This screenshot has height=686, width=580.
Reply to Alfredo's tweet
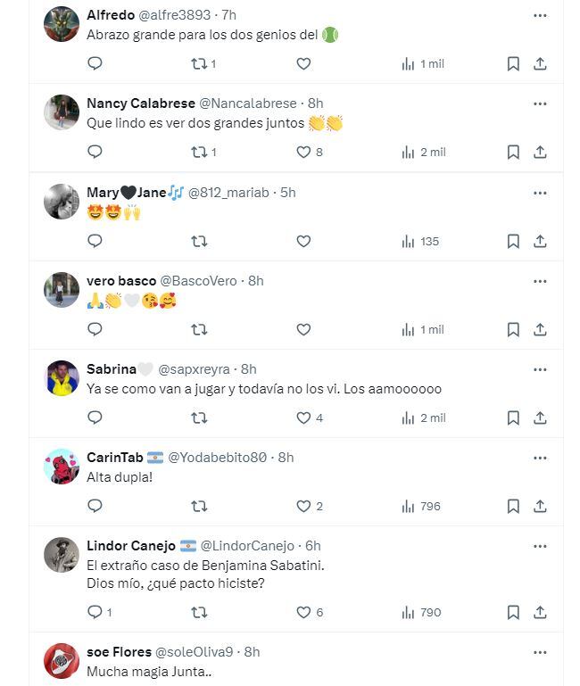coord(95,63)
